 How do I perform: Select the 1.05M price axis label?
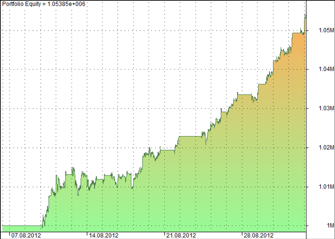point(326,30)
